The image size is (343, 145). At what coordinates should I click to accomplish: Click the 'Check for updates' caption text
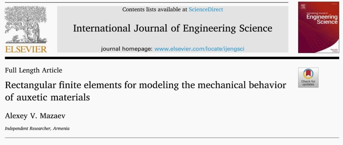[x=308, y=83]
